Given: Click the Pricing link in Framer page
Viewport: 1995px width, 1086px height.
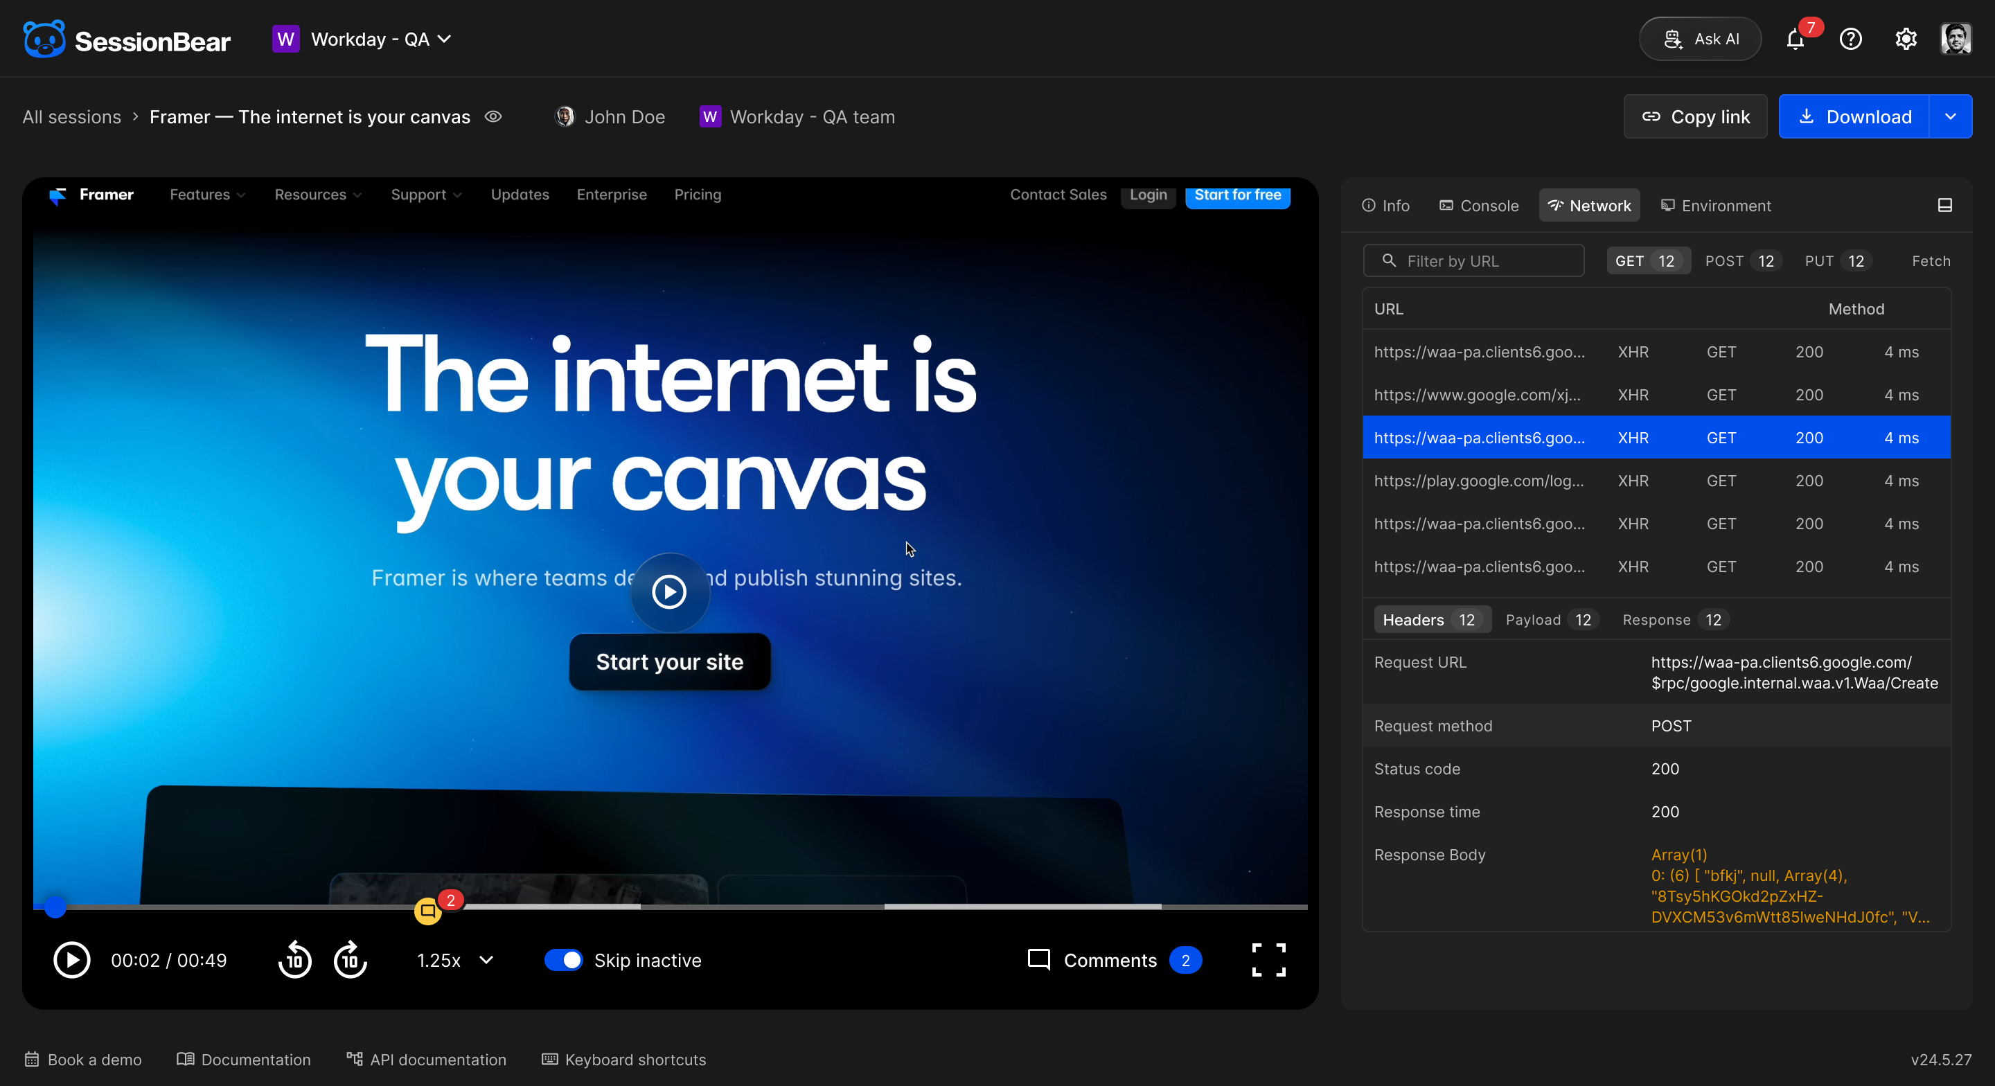Looking at the screenshot, I should click(698, 195).
